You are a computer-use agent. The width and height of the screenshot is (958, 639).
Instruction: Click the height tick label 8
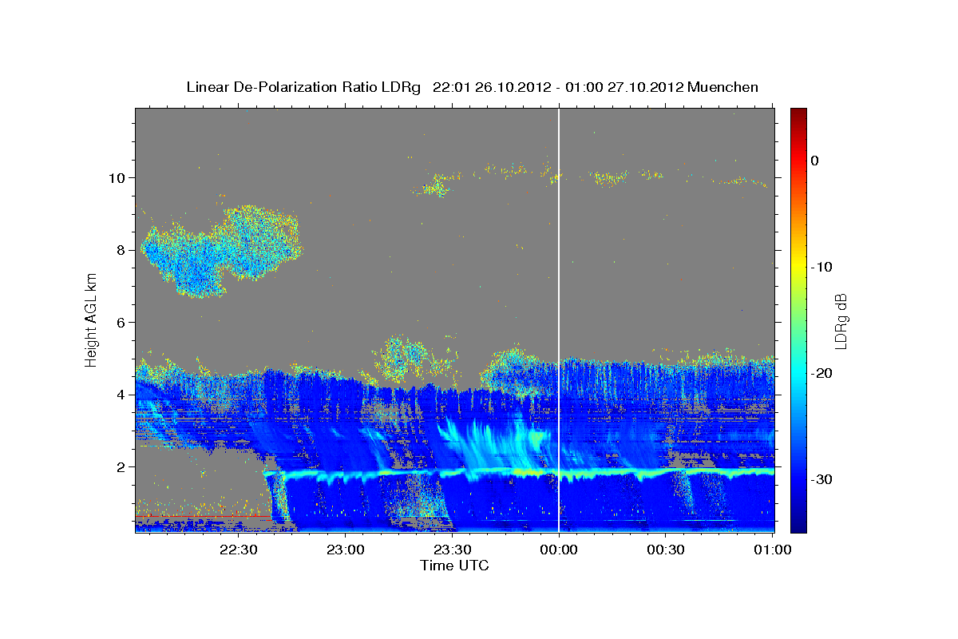point(120,249)
